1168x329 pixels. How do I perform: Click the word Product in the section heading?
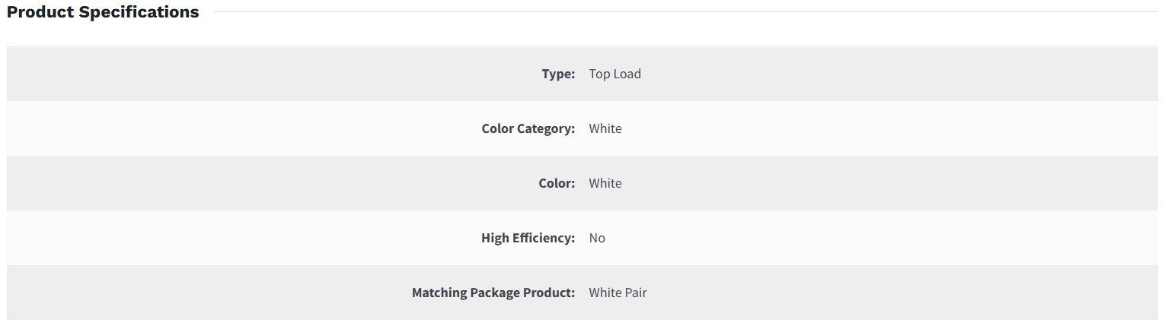click(40, 12)
